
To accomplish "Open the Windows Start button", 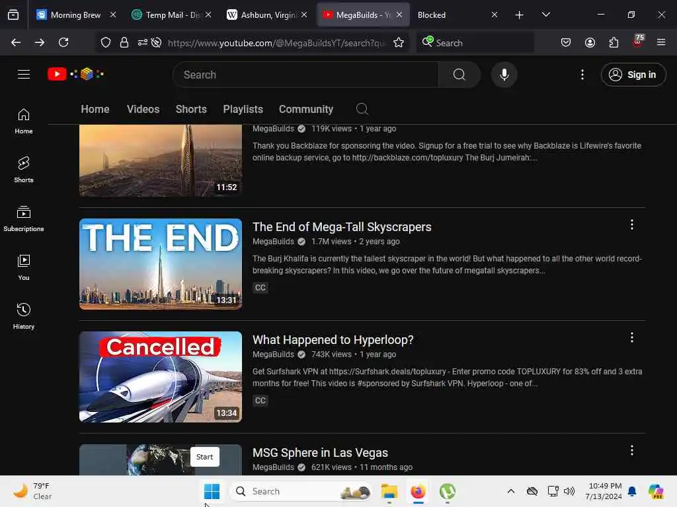I will pos(212,491).
